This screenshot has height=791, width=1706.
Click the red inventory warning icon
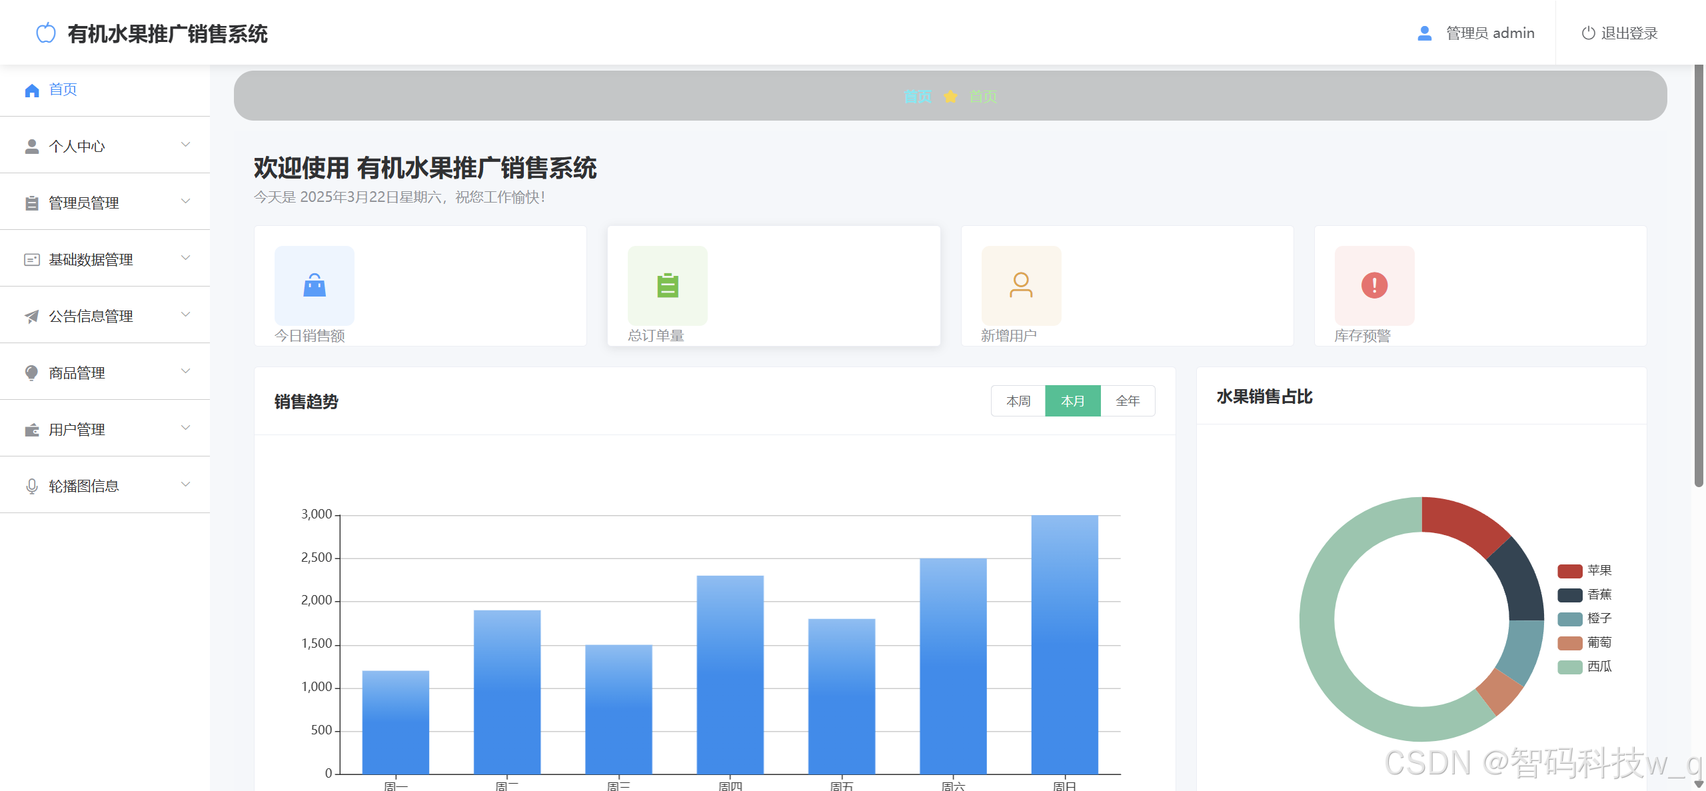[x=1373, y=285]
